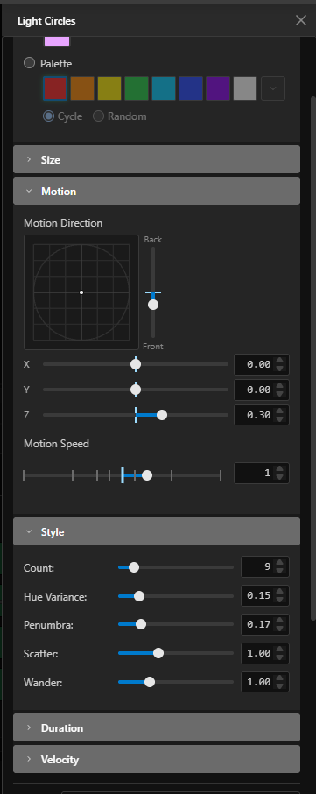
Task: Pick the teal palette swatch
Action: click(x=164, y=88)
